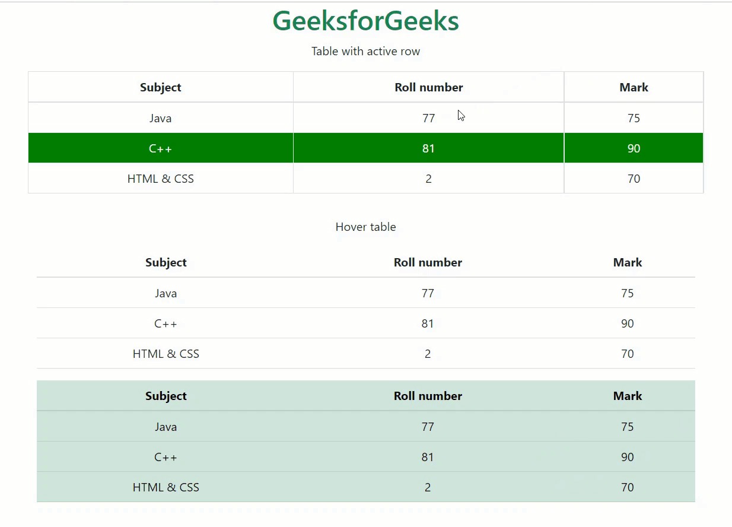
Task: Select mark 90 in the highlighted row
Action: (x=634, y=148)
